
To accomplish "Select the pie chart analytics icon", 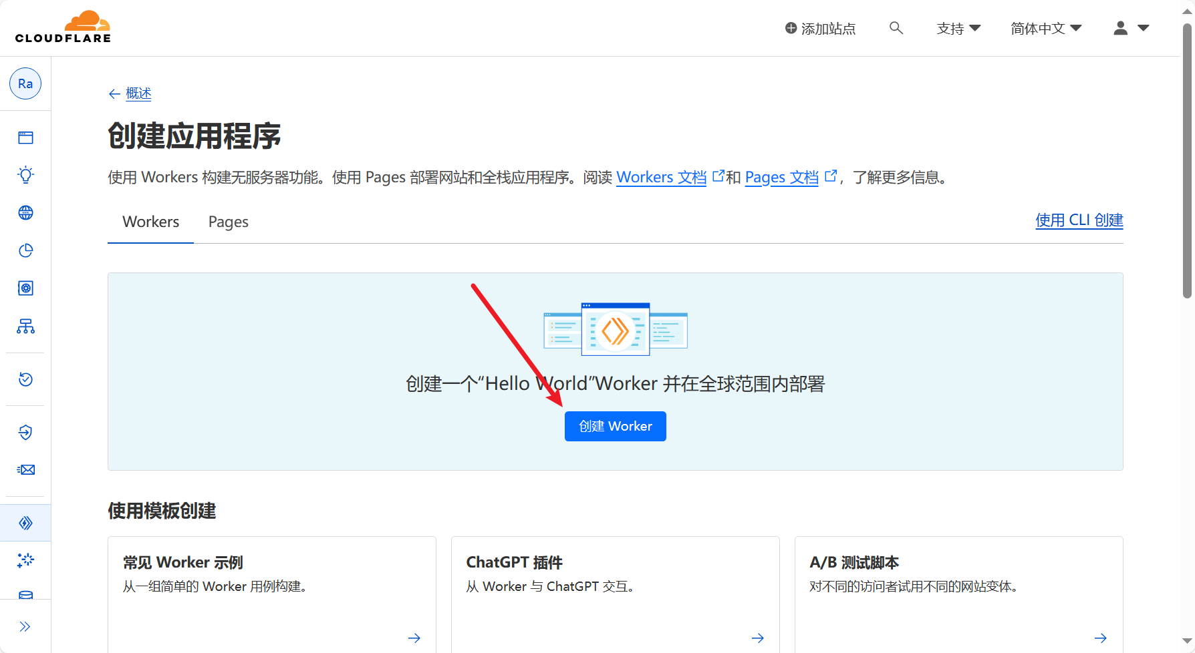I will tap(25, 250).
